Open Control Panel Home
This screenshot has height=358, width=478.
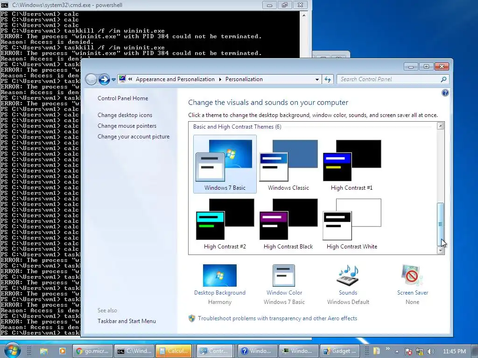[123, 98]
